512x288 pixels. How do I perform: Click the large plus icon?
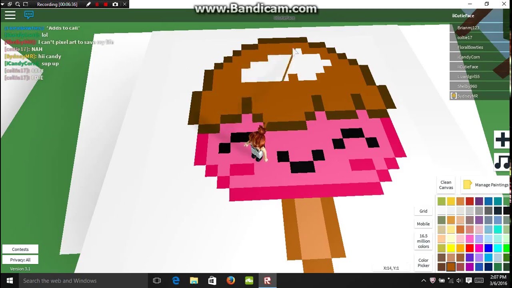pyautogui.click(x=502, y=140)
